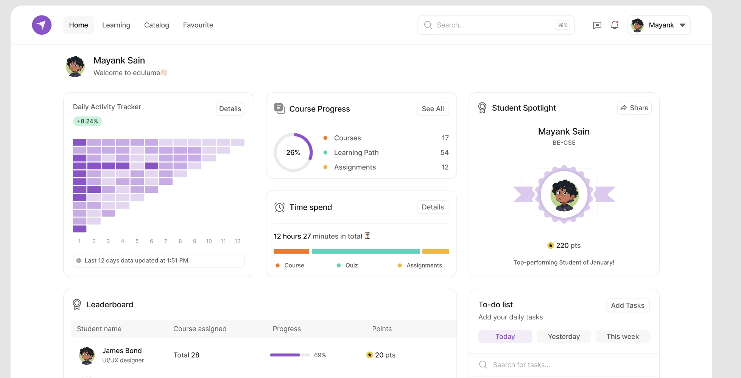Screen dimensions: 741x378
Task: Click James Bond's avatar in leaderboard
Action: pos(87,355)
